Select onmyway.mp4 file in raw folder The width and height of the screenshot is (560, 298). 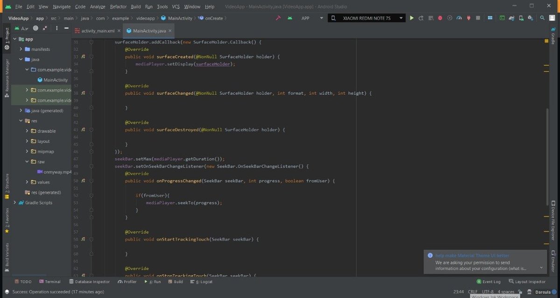point(54,172)
